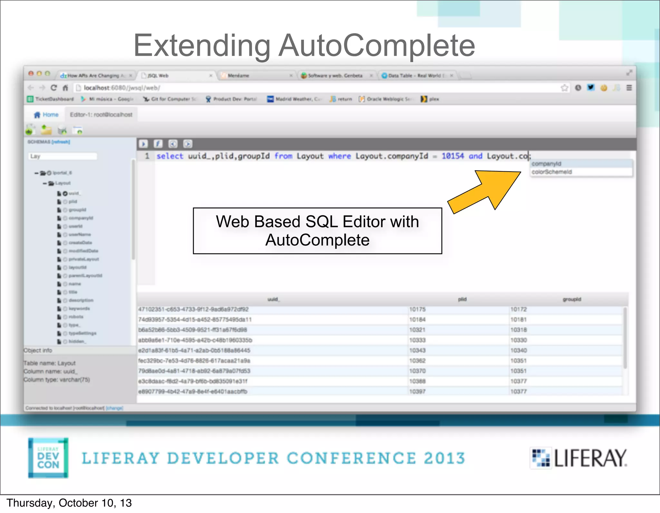660x513 pixels.
Task: Click the browser forward arrow
Action: [x=42, y=88]
